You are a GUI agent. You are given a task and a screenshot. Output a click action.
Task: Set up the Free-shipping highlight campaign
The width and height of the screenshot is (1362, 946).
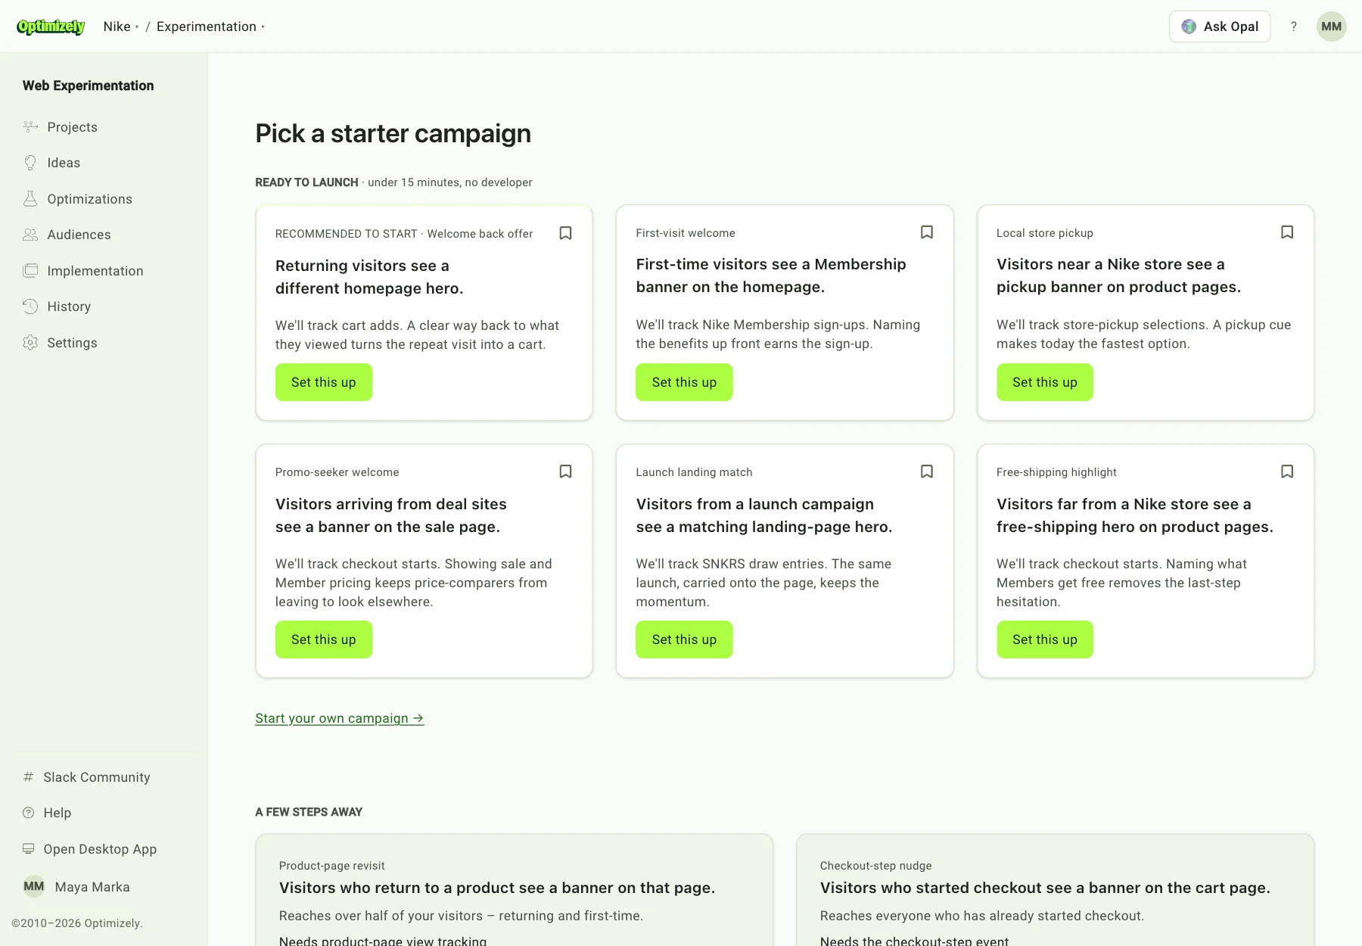click(x=1045, y=639)
